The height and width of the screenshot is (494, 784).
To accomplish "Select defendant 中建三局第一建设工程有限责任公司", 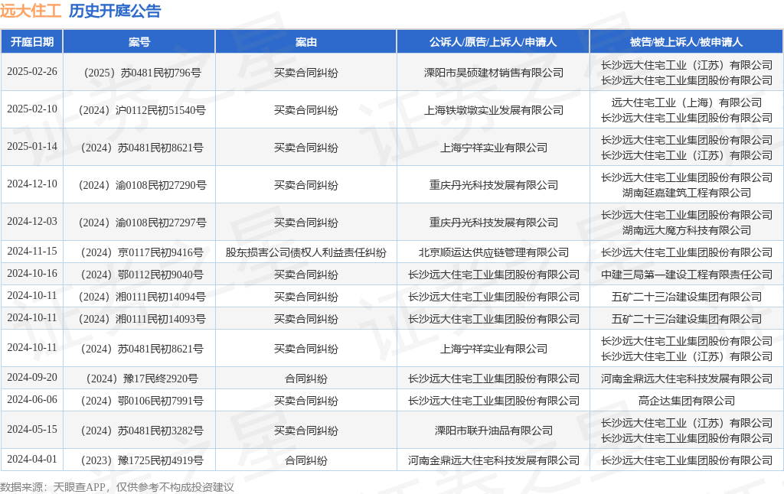I will pyautogui.click(x=687, y=275).
